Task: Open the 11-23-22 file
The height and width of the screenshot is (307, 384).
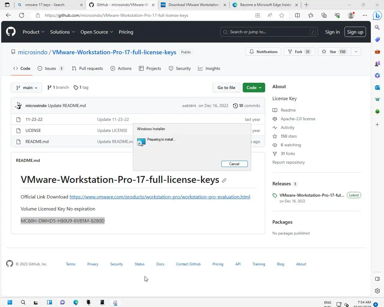Action: click(x=34, y=119)
